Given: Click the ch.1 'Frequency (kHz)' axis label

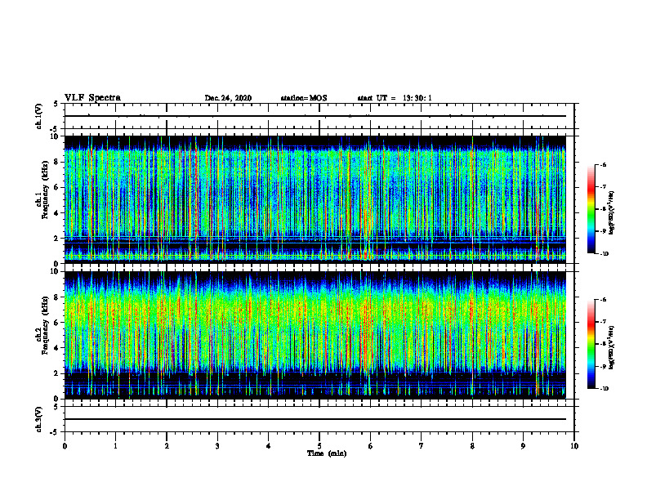Looking at the screenshot, I should pyautogui.click(x=45, y=190).
